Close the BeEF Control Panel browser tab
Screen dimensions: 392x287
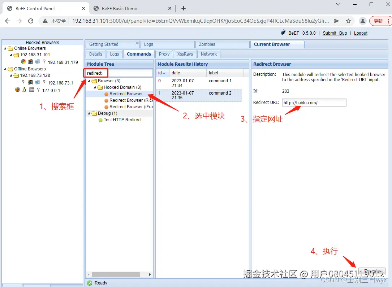tap(83, 9)
